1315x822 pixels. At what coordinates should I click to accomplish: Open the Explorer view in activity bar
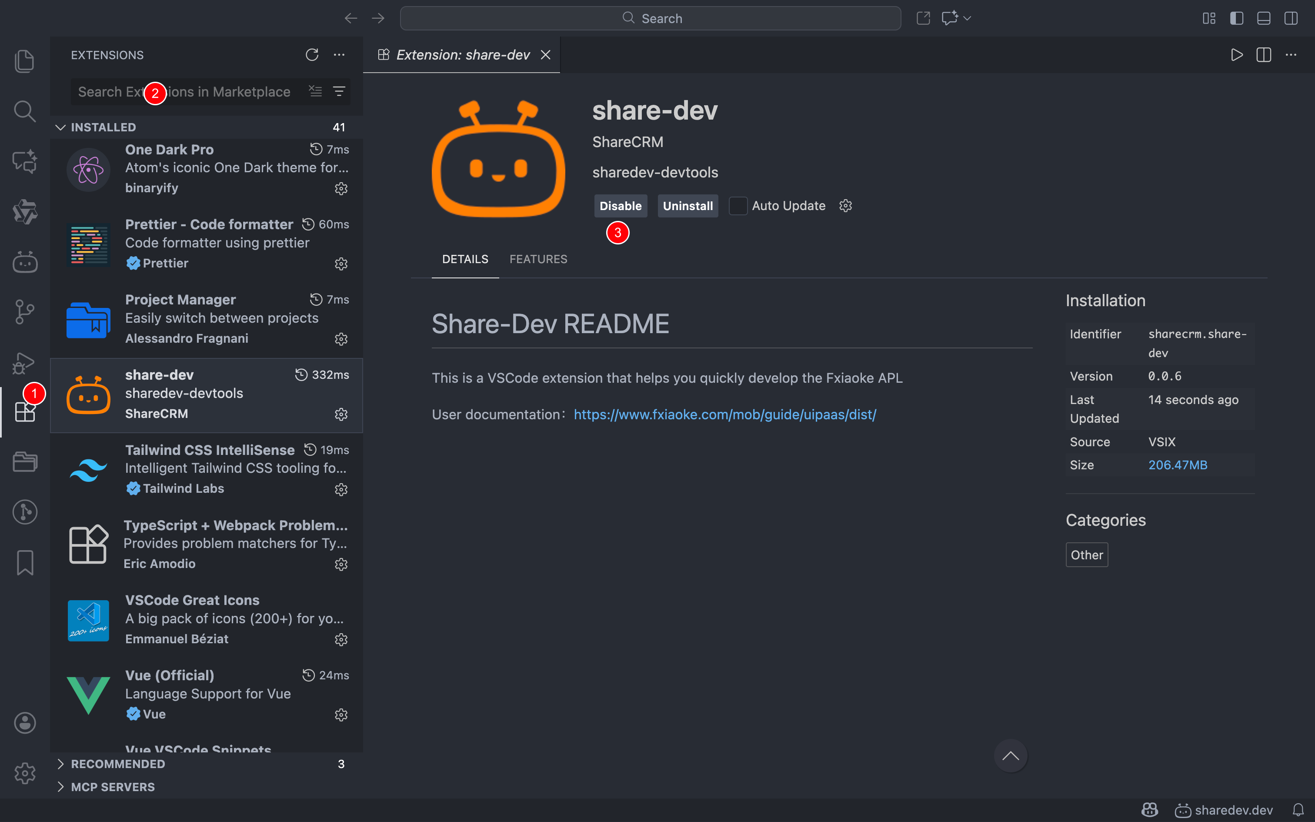tap(24, 61)
